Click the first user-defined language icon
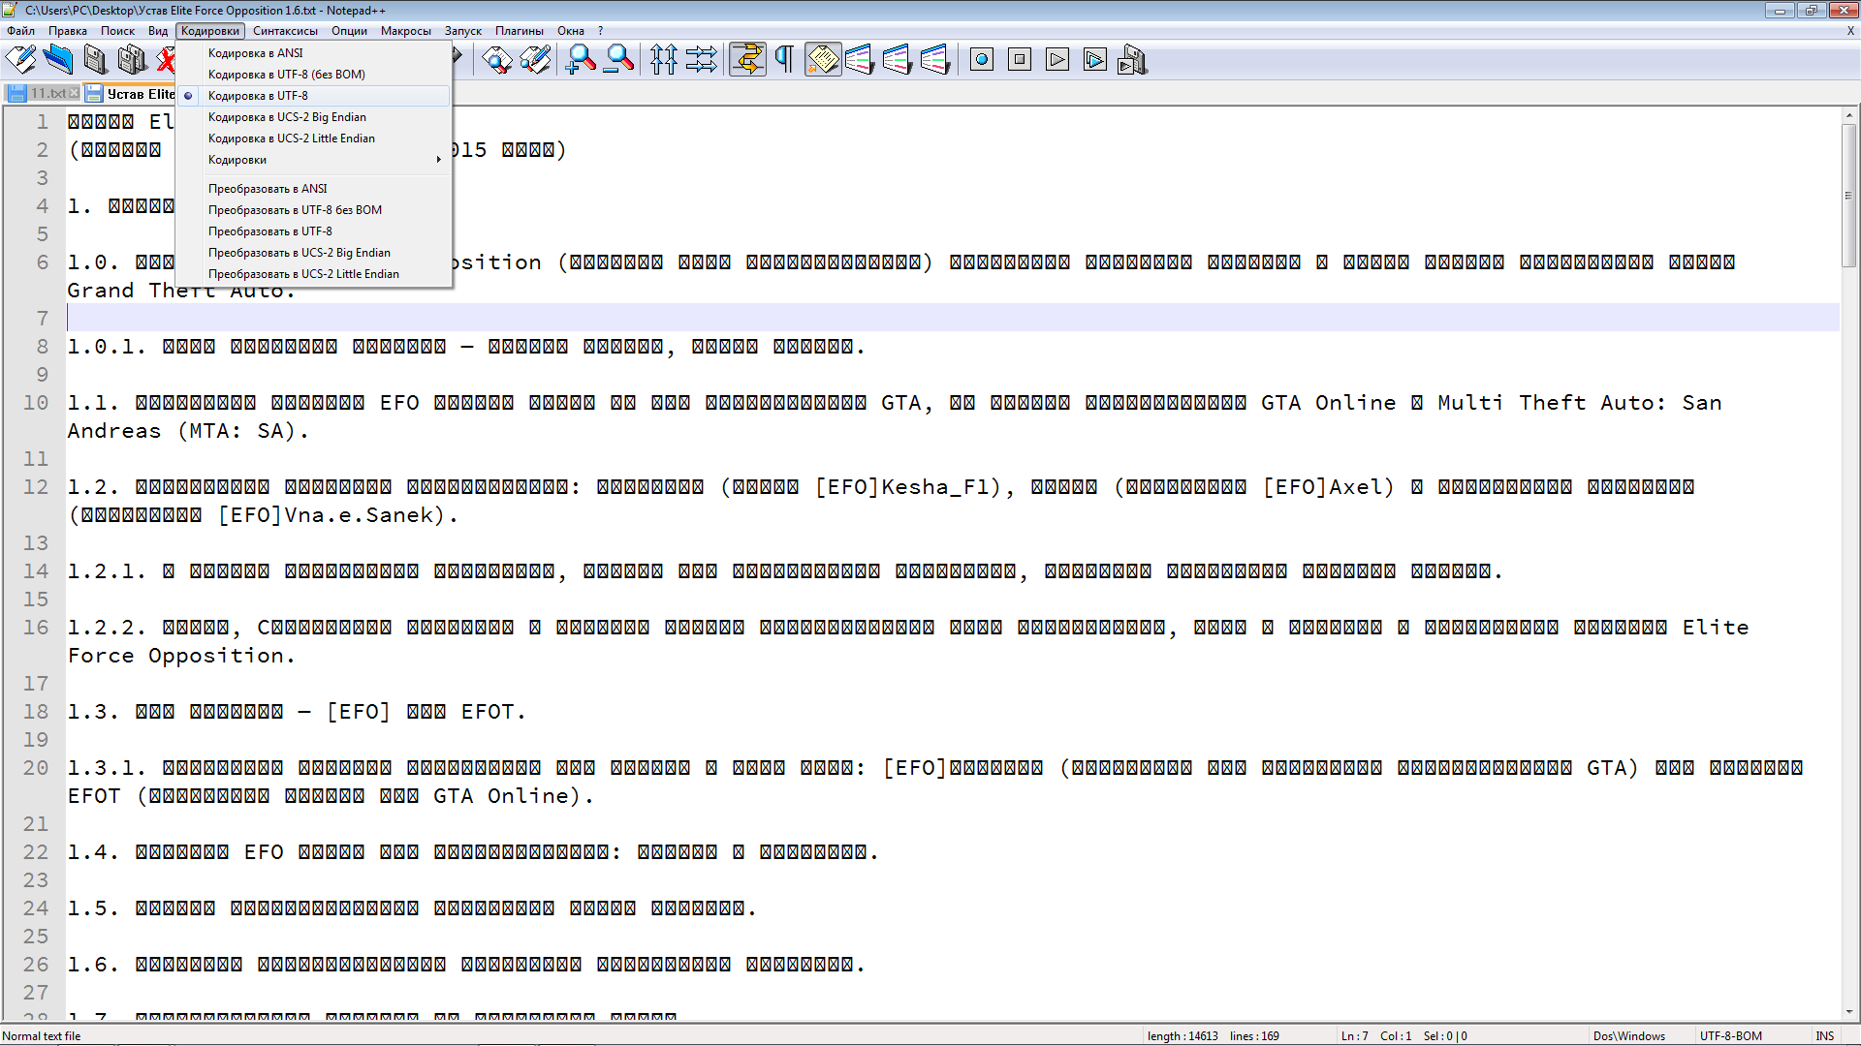The width and height of the screenshot is (1861, 1046). (860, 60)
